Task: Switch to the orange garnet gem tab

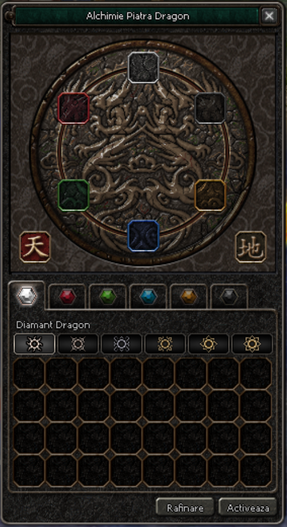Action: pos(189,296)
